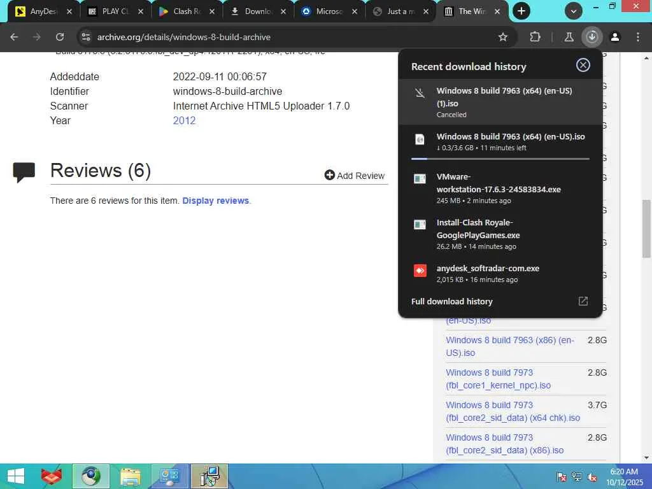Open the Control Panel taskbar icon
The image size is (652, 489).
[x=169, y=476]
